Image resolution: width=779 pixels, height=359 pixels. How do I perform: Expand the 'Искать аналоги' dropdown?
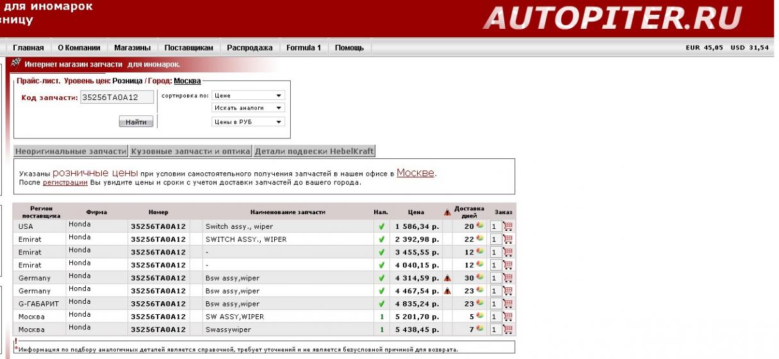(x=248, y=108)
